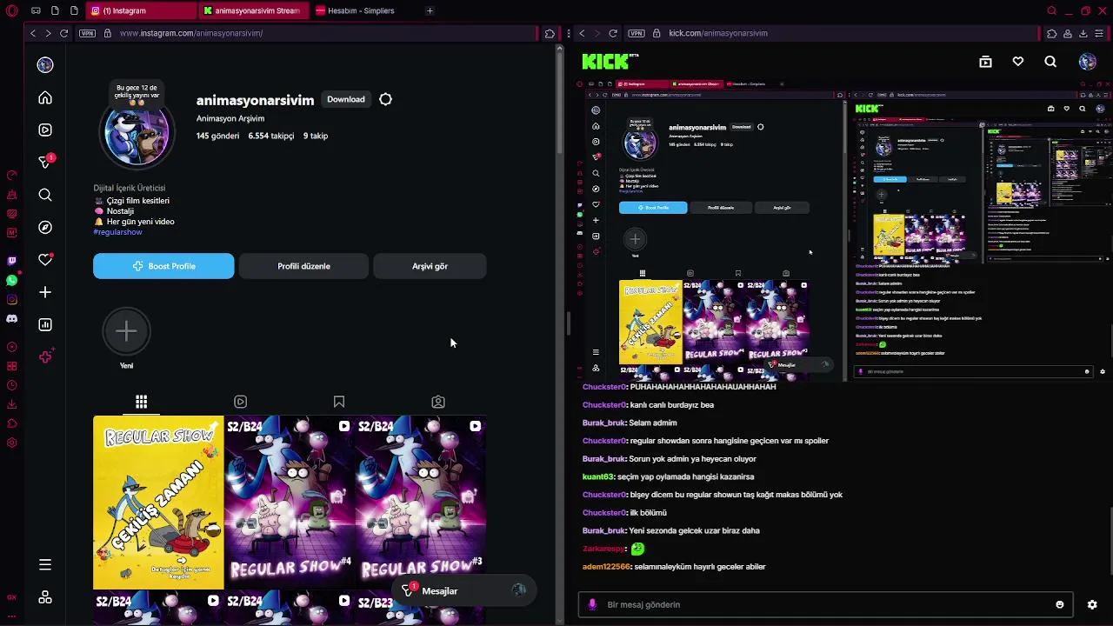Click the Instagram profile picture
Viewport: 1113px width, 626px height.
point(136,135)
